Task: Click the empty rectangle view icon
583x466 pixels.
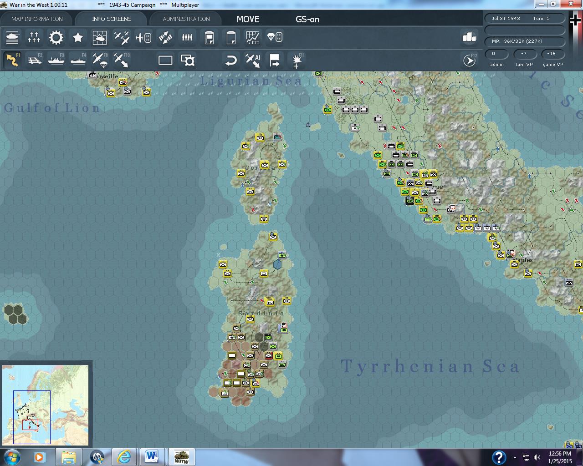Action: point(165,60)
